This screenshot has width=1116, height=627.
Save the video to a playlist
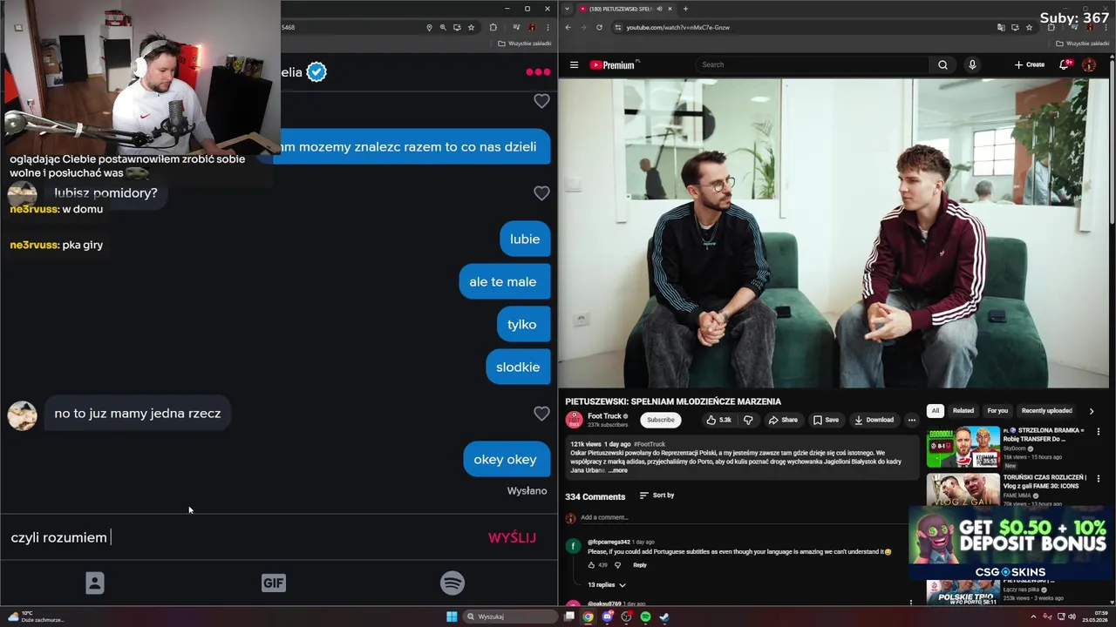pos(826,420)
